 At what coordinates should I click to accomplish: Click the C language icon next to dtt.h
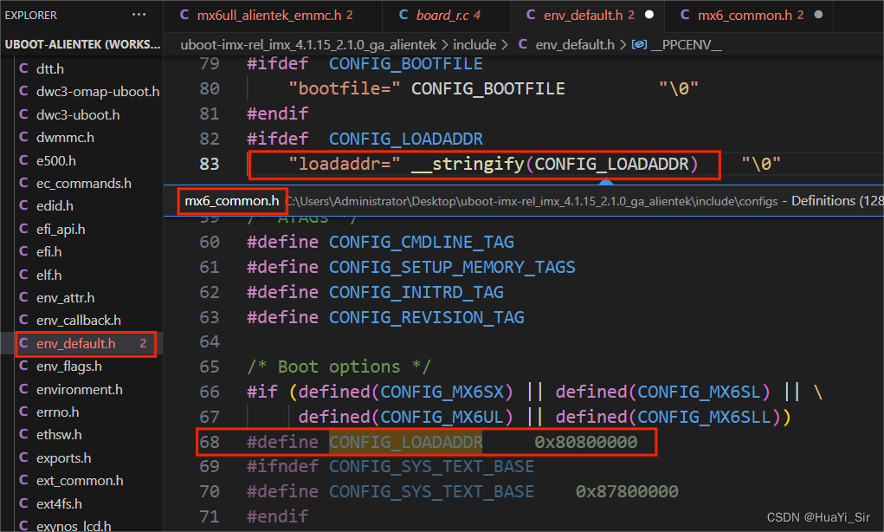coord(24,68)
